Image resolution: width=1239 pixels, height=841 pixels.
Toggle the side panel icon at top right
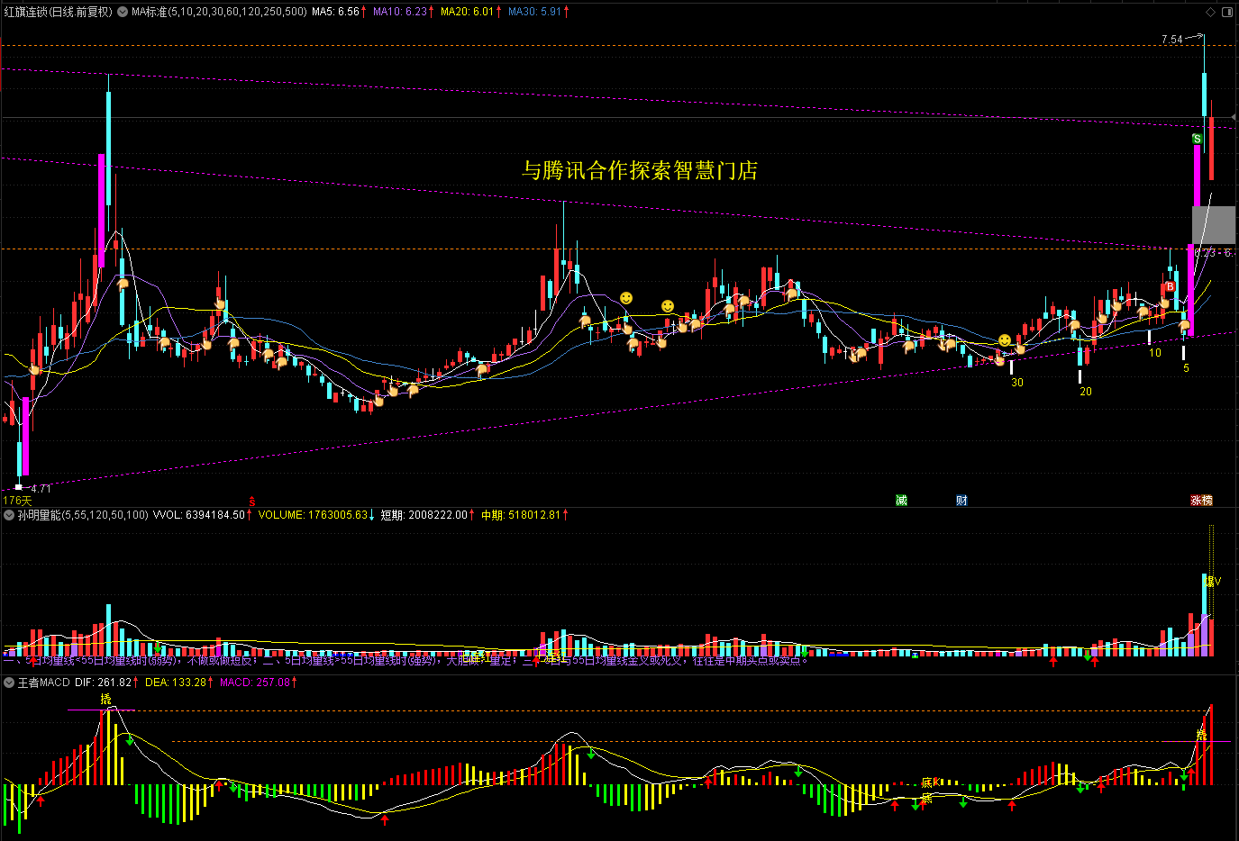[x=1227, y=12]
